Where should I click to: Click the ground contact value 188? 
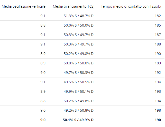click(x=158, y=44)
